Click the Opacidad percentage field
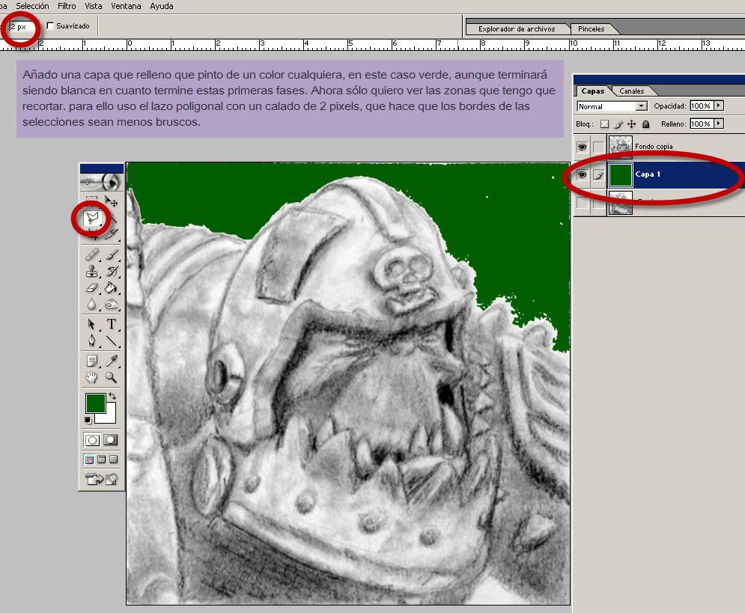The image size is (745, 613). pos(702,106)
